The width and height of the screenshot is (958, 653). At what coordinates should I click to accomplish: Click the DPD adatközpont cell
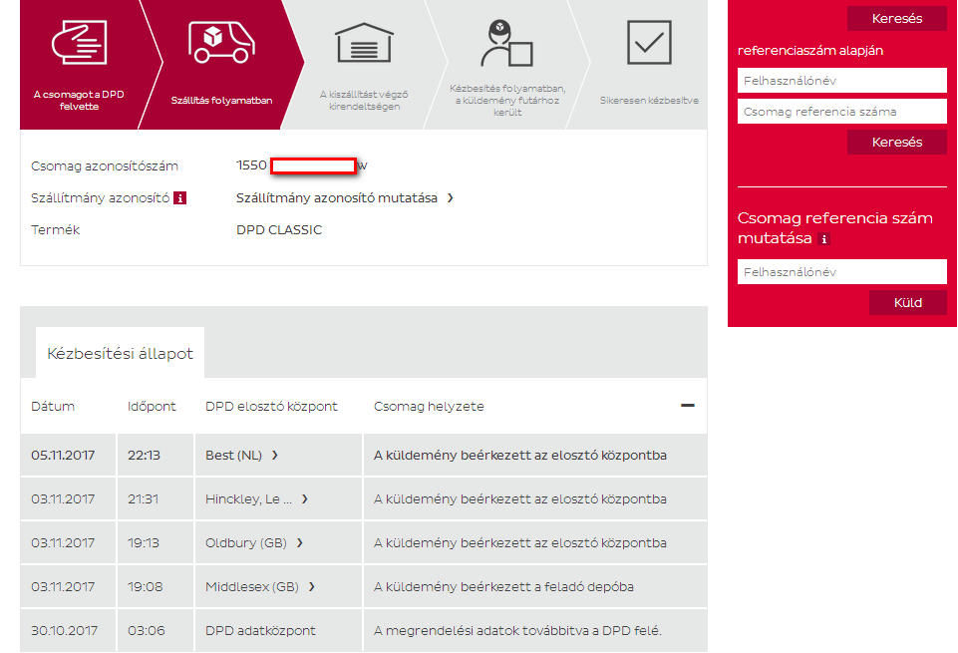[260, 630]
